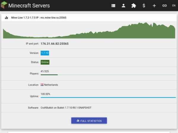178x133 pixels.
Task: Click the 100.00% uptime value
Action: (x=45, y=94)
